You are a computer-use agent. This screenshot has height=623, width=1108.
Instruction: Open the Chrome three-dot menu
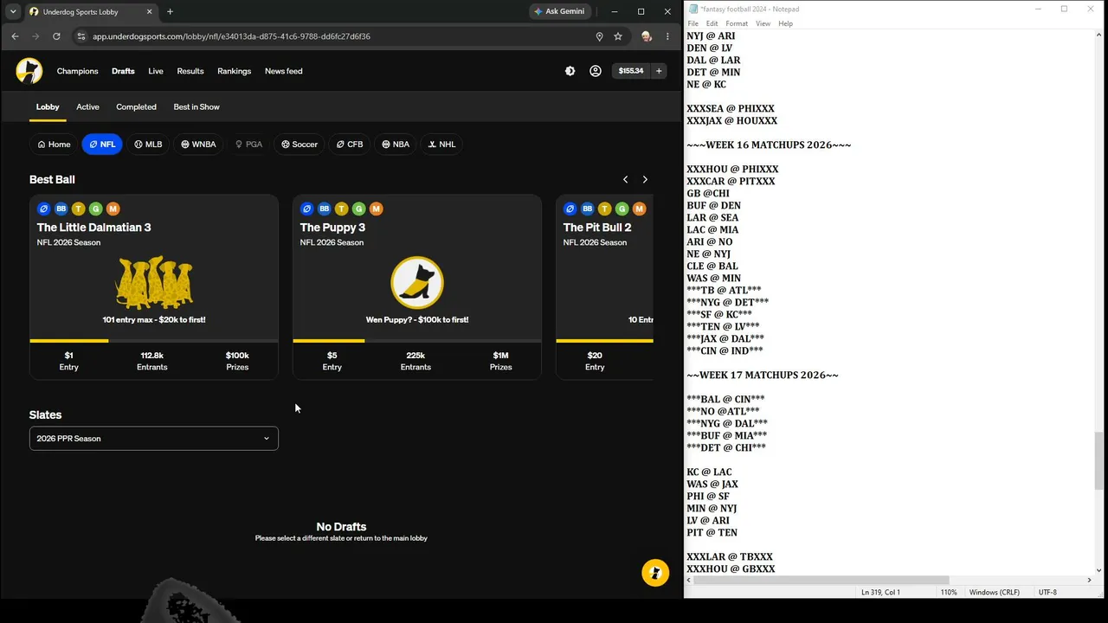(x=667, y=36)
